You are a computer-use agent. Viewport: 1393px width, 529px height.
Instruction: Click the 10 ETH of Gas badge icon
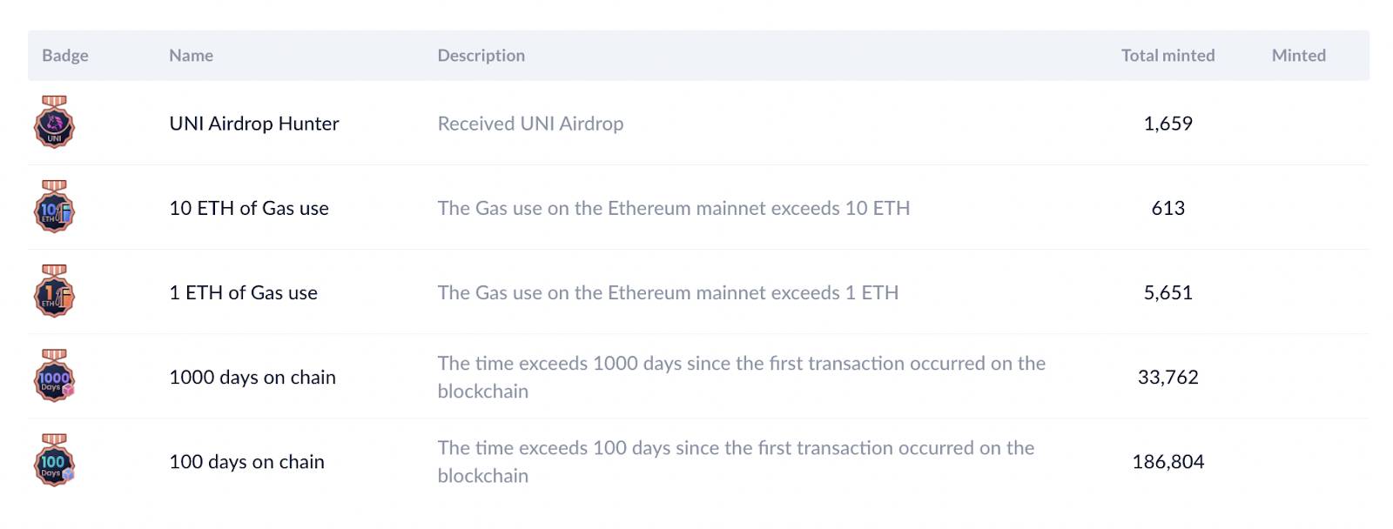54,206
